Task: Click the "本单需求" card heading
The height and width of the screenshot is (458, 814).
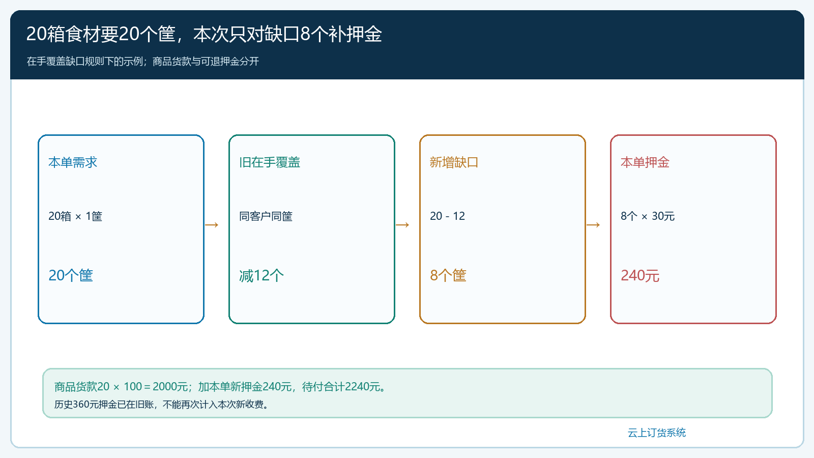Action: click(x=73, y=162)
